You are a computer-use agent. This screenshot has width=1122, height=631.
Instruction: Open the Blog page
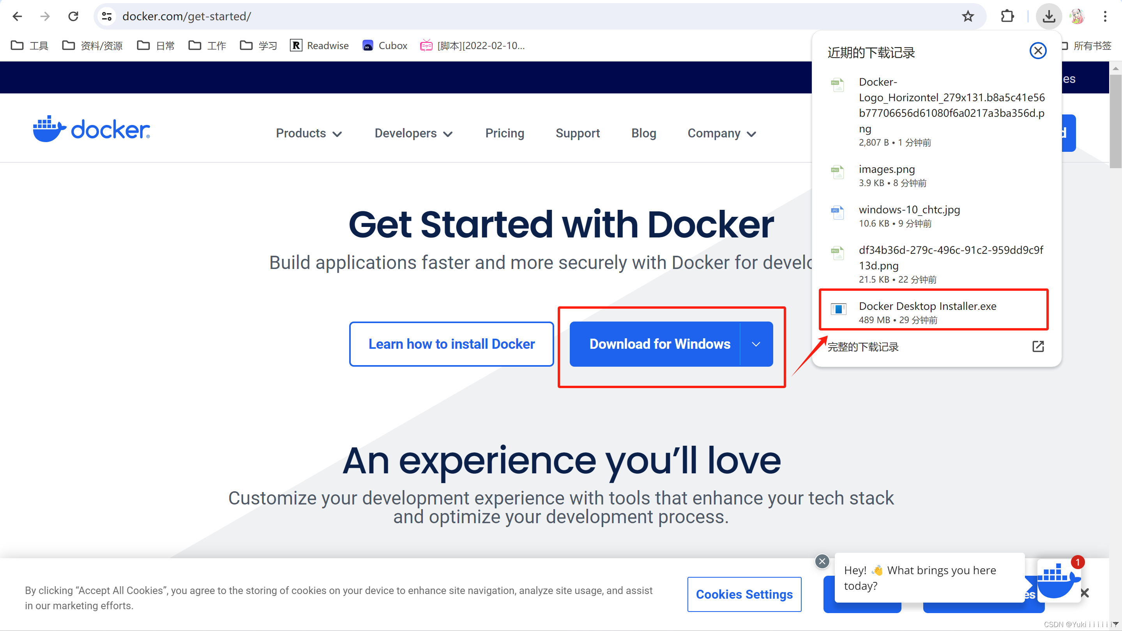coord(644,133)
